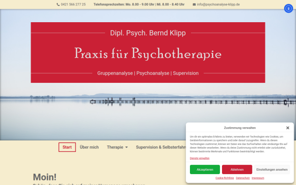Click the Praxis für Psychotherapie banner heading

click(148, 53)
